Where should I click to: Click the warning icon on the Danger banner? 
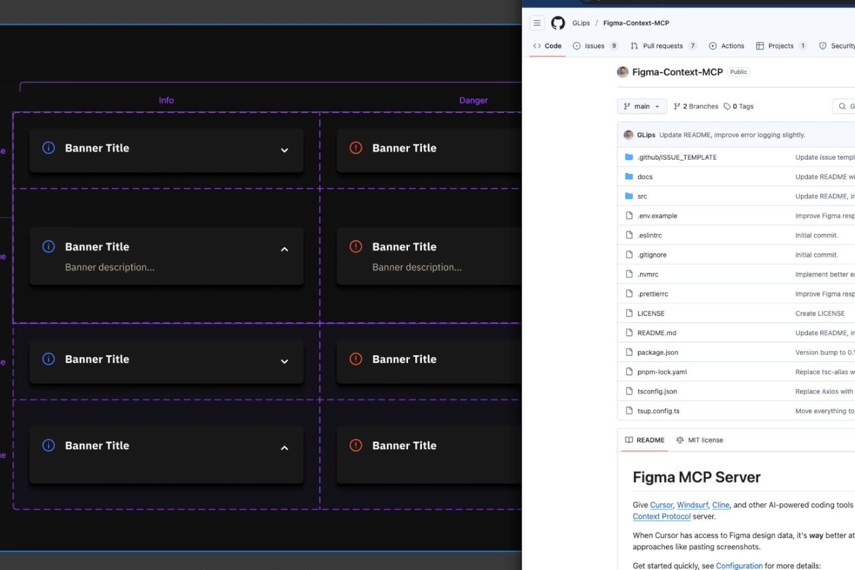356,148
